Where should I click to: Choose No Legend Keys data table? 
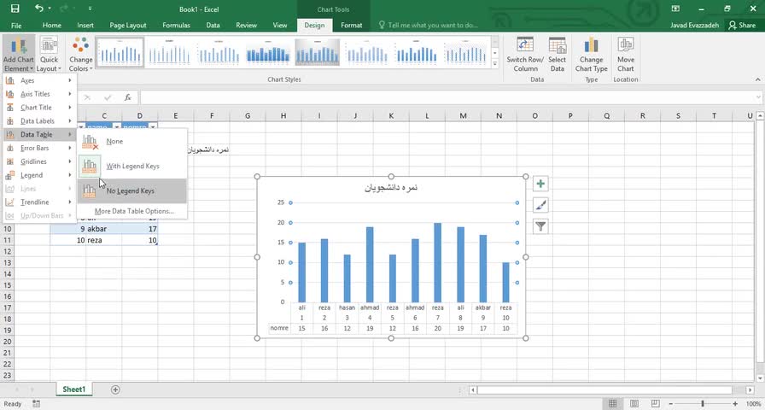point(131,190)
